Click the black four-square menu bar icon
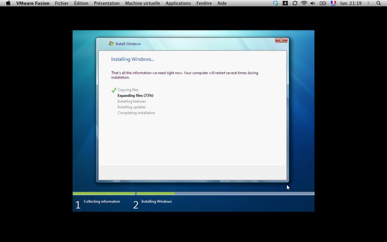 coord(285,3)
